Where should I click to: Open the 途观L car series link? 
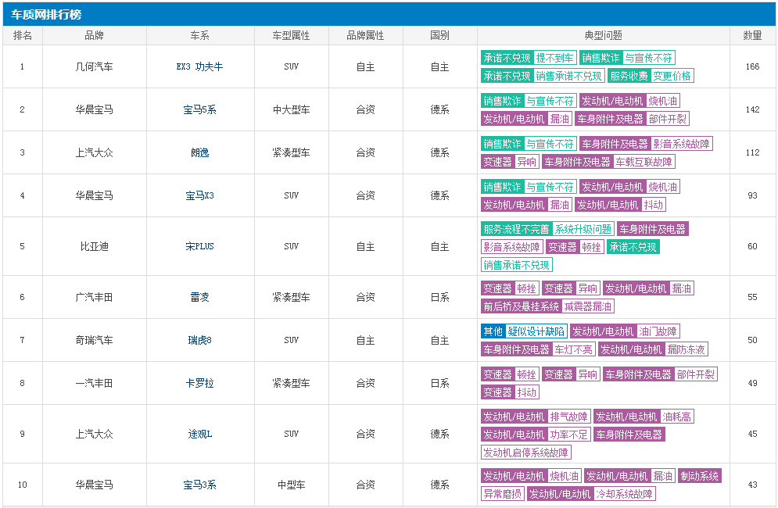(199, 434)
